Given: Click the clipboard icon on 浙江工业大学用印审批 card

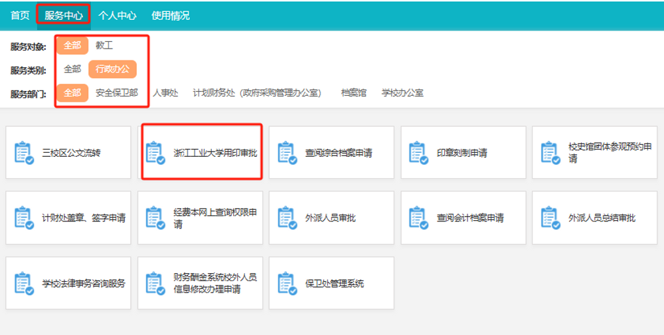Looking at the screenshot, I should point(156,153).
